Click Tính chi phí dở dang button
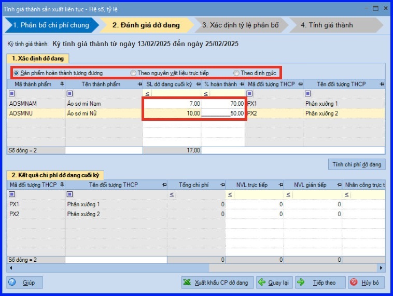 [357, 164]
